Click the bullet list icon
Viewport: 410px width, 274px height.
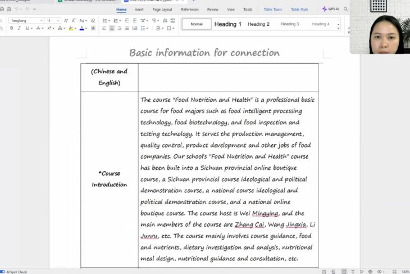105,21
